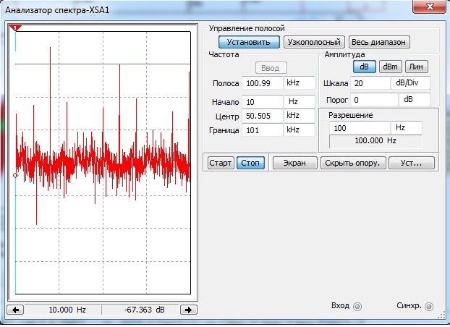The width and height of the screenshot is (450, 327).
Task: Open the Центр unit selector kHz
Action: click(x=300, y=116)
